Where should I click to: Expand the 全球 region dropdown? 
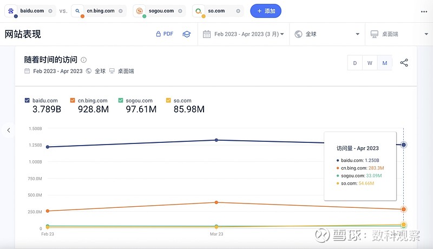pyautogui.click(x=327, y=34)
